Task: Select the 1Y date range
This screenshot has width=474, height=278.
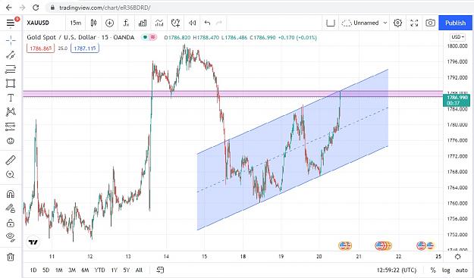Action: pyautogui.click(x=114, y=270)
